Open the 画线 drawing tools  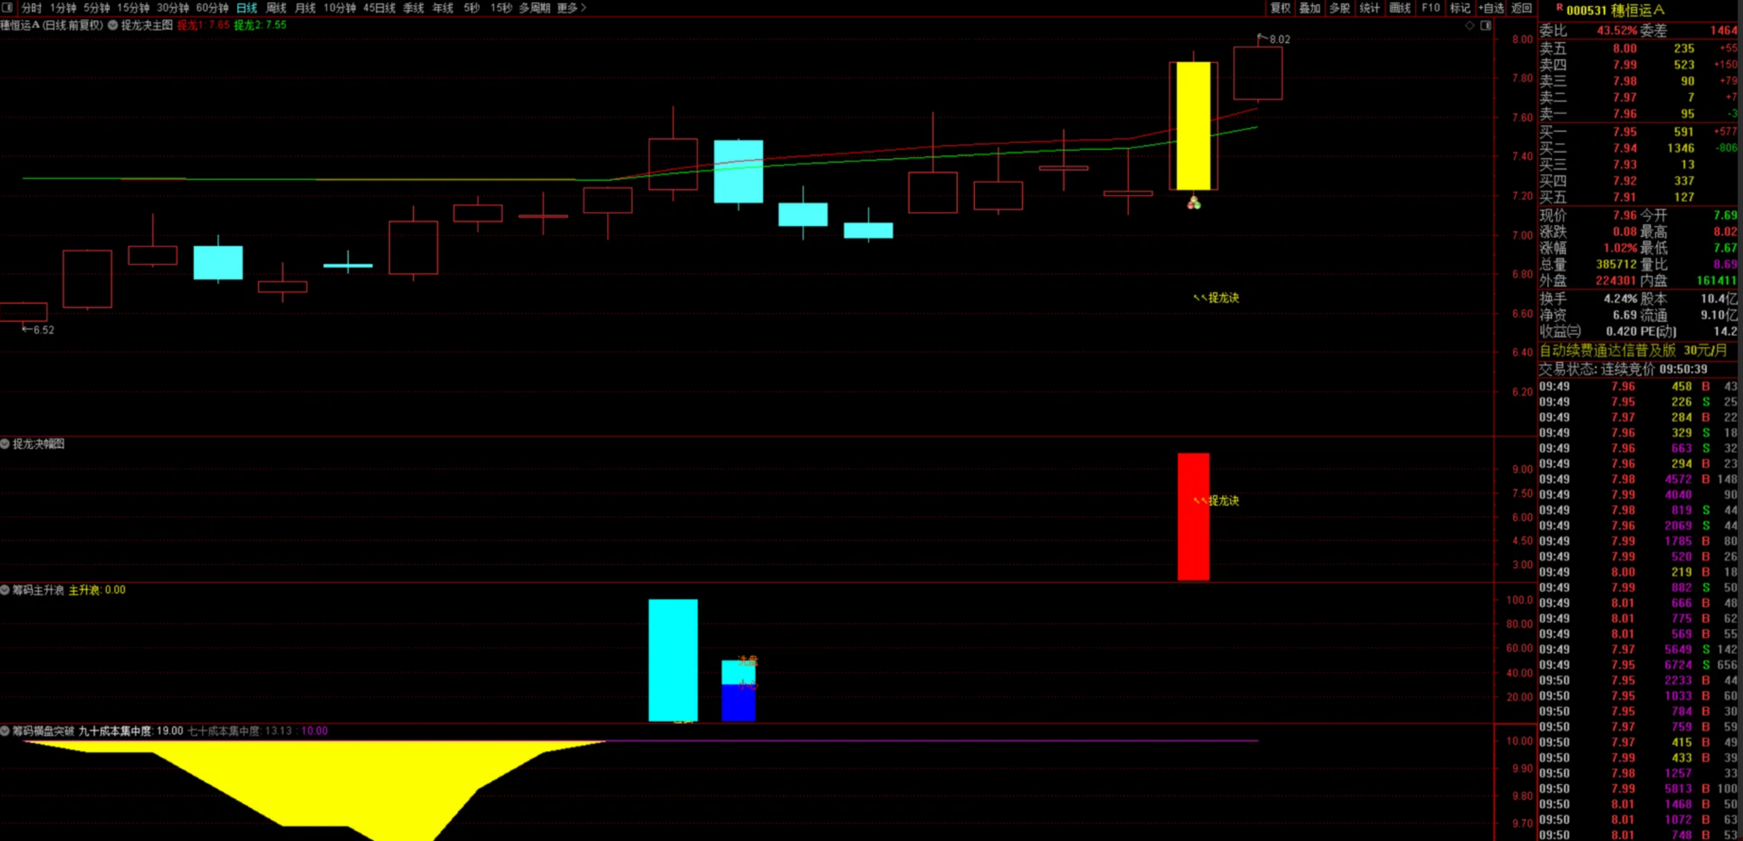(x=1400, y=8)
